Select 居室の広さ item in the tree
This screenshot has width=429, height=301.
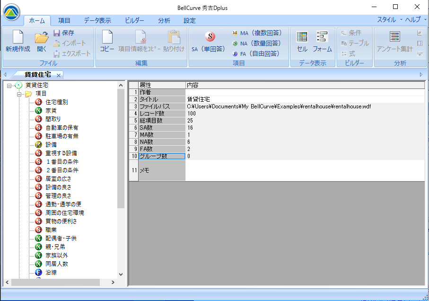point(58,179)
